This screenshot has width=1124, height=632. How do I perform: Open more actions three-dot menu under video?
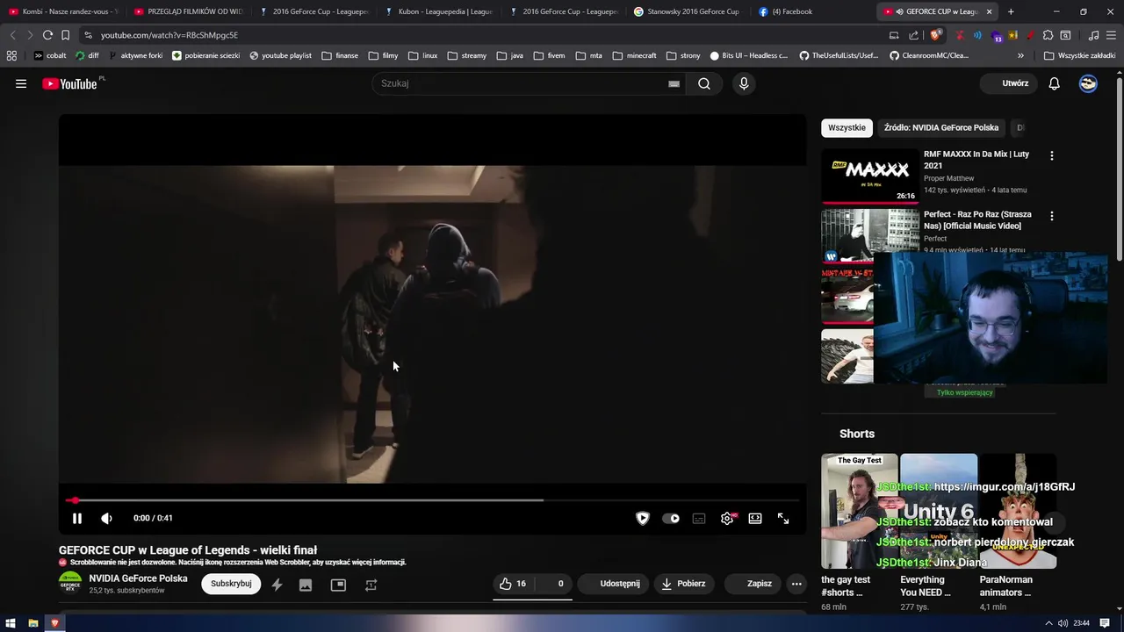(x=796, y=584)
